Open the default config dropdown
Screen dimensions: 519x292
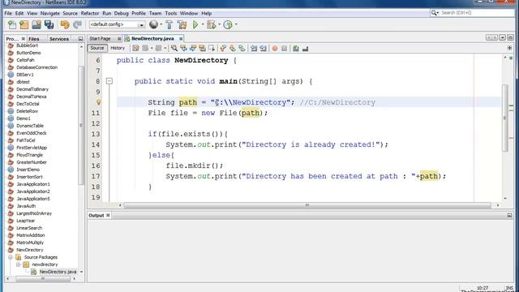click(141, 25)
